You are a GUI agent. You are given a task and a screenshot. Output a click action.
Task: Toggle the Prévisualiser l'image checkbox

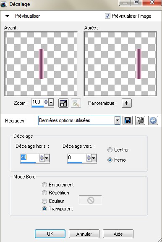click(x=107, y=16)
